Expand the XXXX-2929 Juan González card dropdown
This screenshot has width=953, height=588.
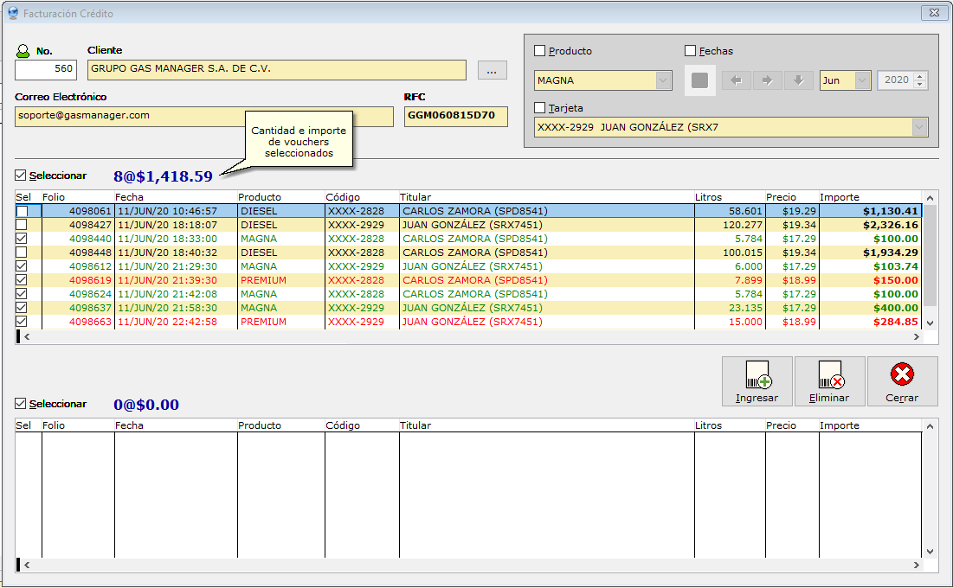pos(918,127)
